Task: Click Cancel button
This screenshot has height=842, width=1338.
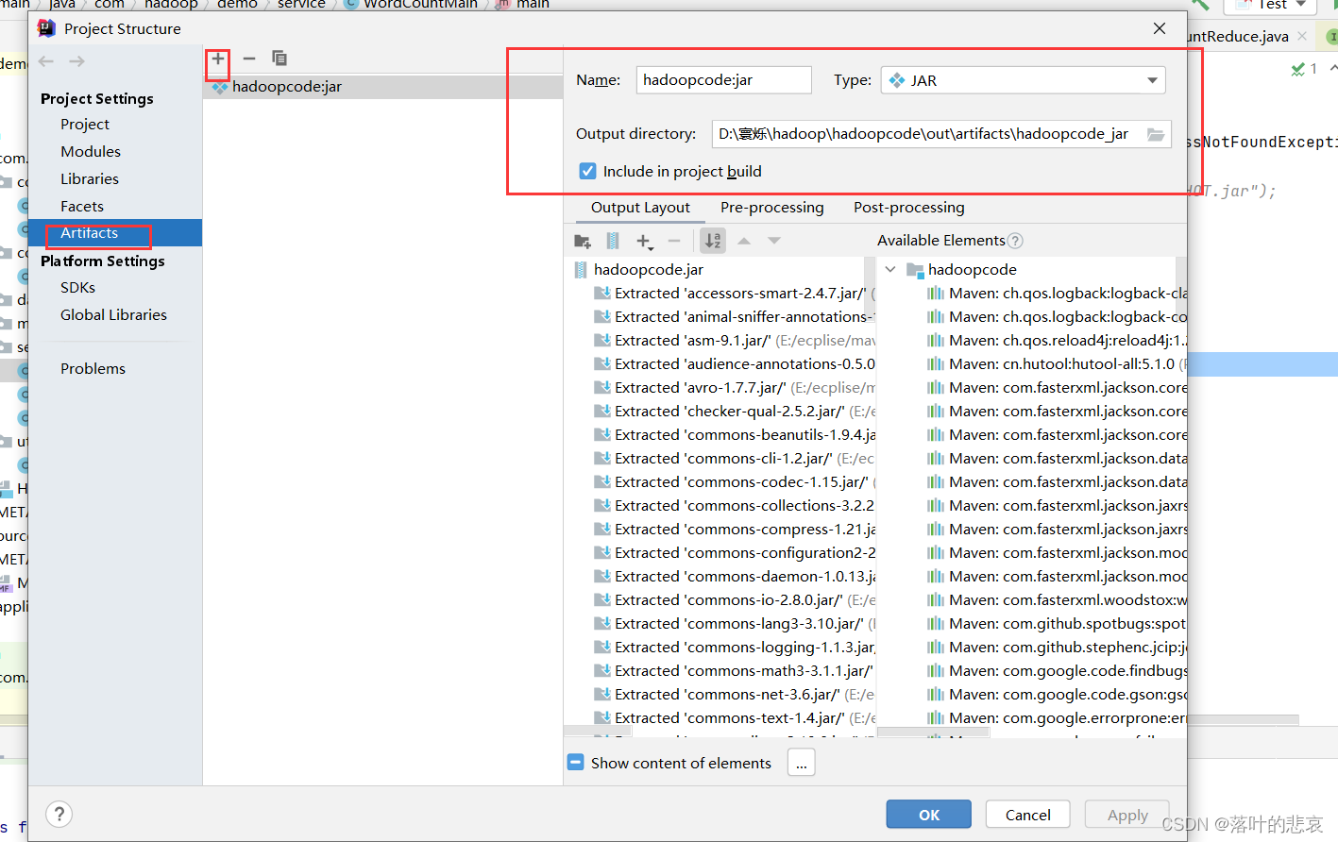Action: point(1027,814)
